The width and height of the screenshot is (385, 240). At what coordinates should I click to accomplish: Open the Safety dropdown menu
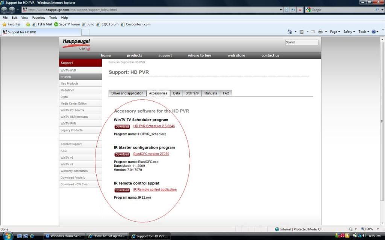349,32
